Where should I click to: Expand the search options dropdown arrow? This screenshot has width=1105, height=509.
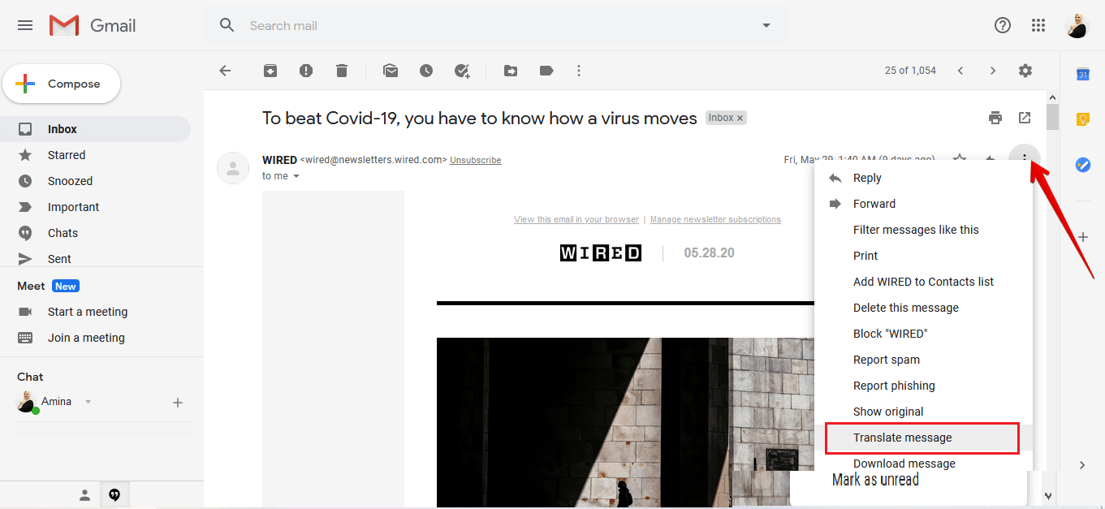click(766, 25)
